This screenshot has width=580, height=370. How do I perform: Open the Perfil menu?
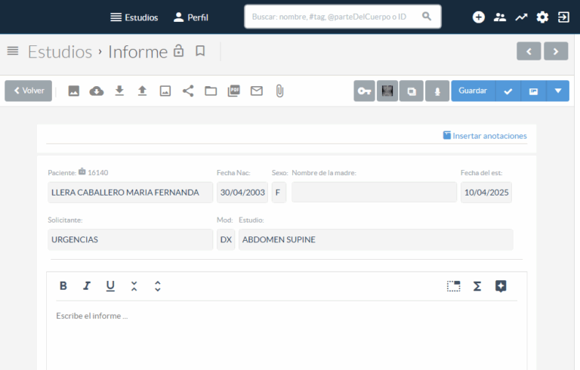tap(191, 17)
